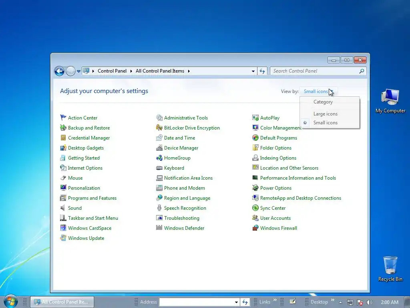Viewport: 410px width, 308px height.
Task: Click the Sync Center icon
Action: (255, 208)
